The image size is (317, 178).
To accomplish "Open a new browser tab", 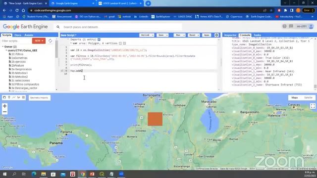I will pos(148,3).
